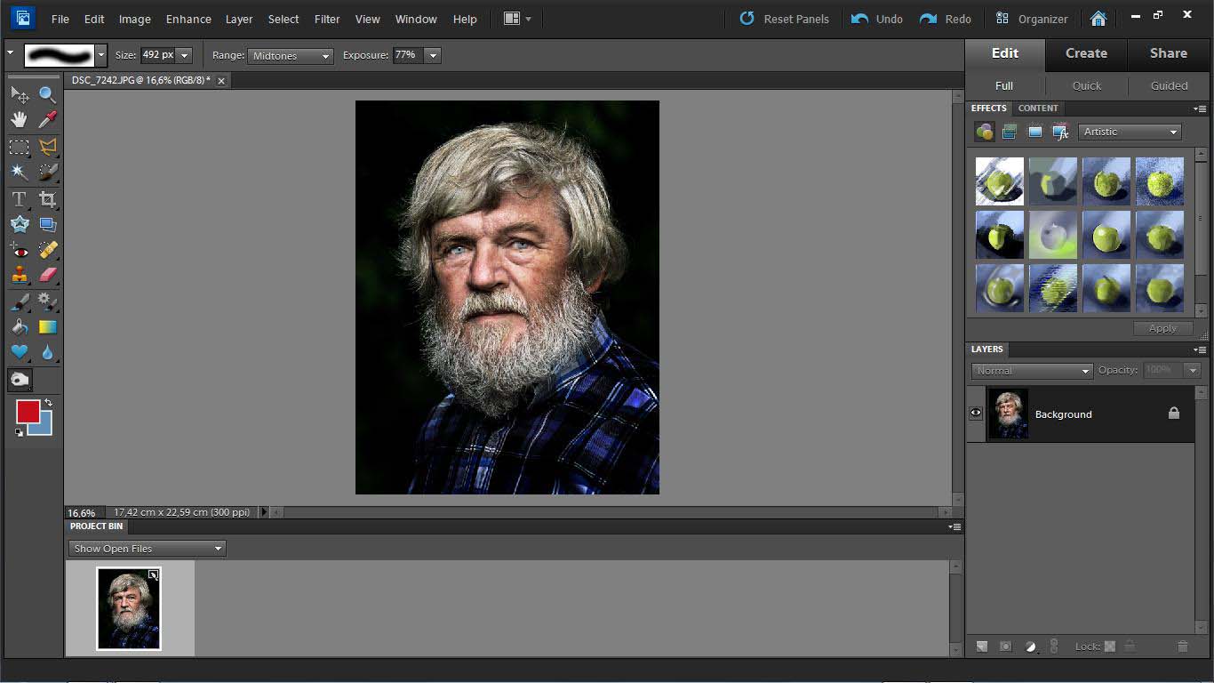Select the portrait thumbnail in Project Bin

coord(129,609)
